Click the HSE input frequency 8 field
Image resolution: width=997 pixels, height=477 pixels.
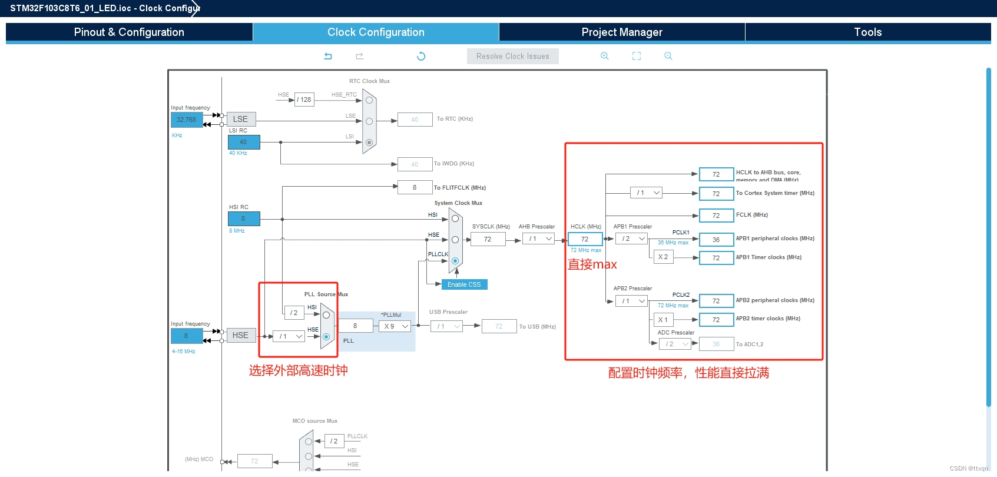[x=187, y=336]
